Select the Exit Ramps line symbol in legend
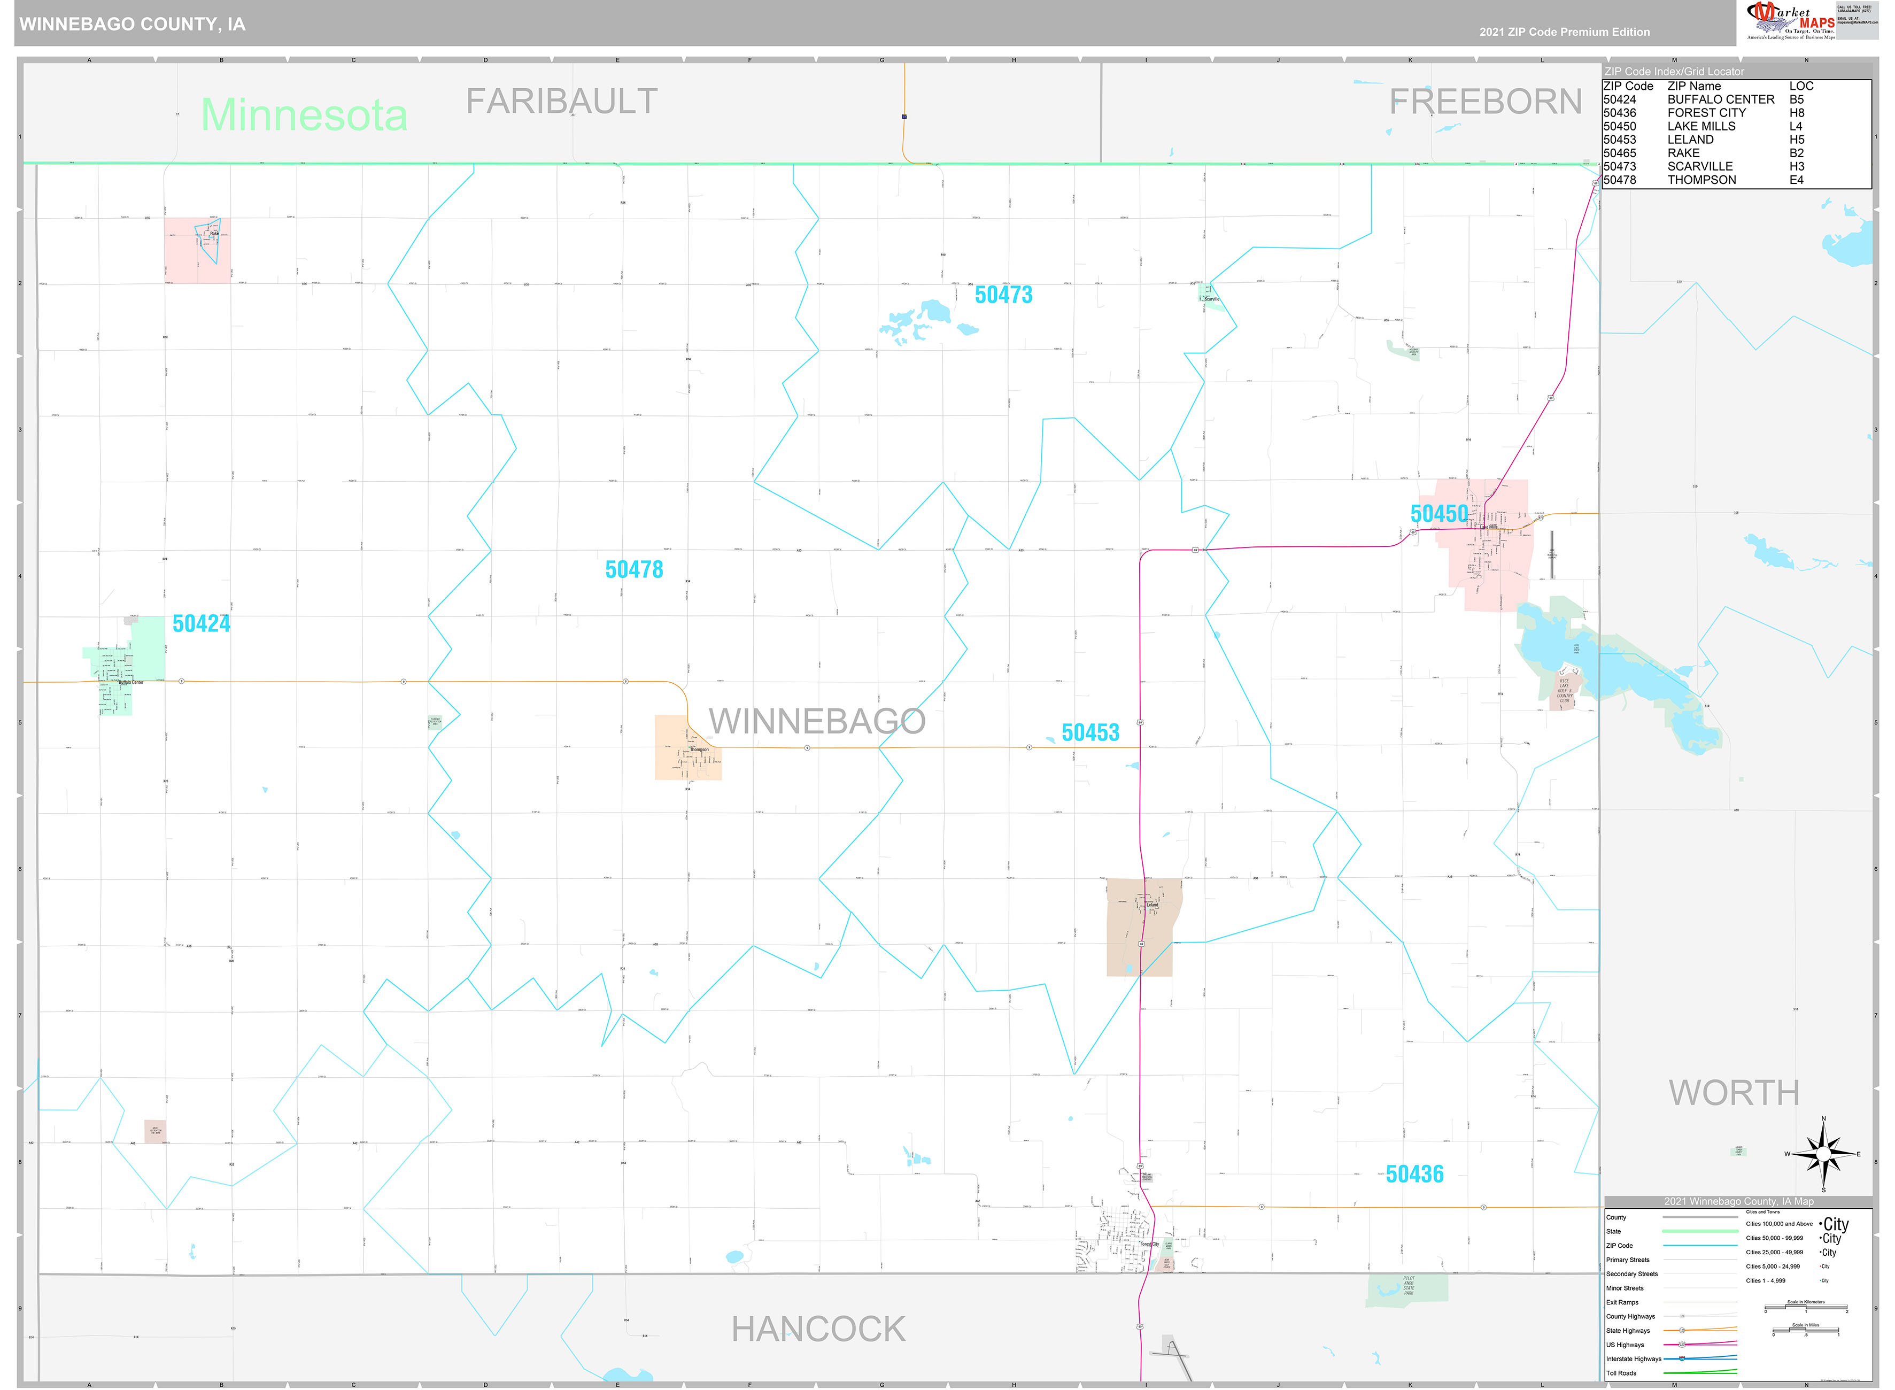 tap(1700, 1302)
